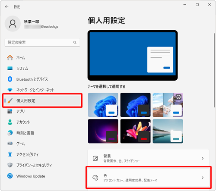The height and width of the screenshot is (191, 216).
Task: Click the ゲーム controller icon
Action: pyautogui.click(x=10, y=144)
